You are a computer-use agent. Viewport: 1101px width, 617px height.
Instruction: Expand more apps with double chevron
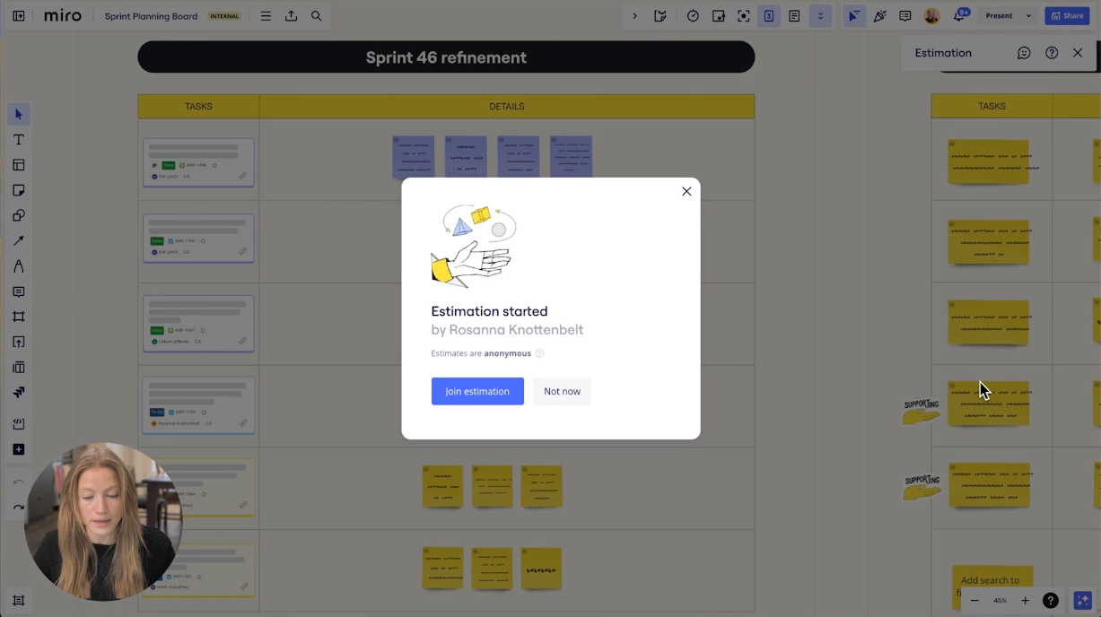820,16
